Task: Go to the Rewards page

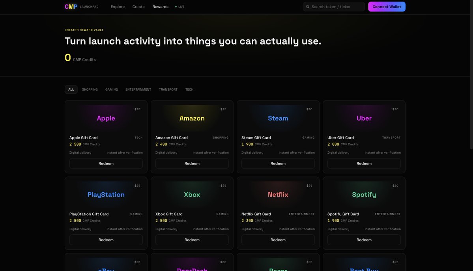Action: click(x=160, y=7)
